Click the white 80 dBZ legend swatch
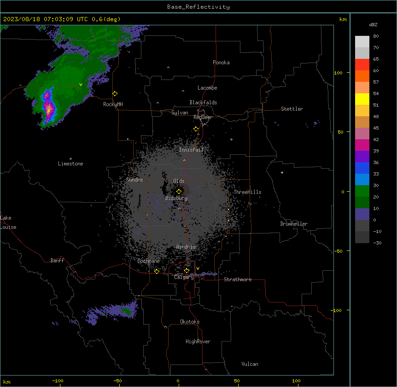This screenshot has height=387, width=397. 362,42
